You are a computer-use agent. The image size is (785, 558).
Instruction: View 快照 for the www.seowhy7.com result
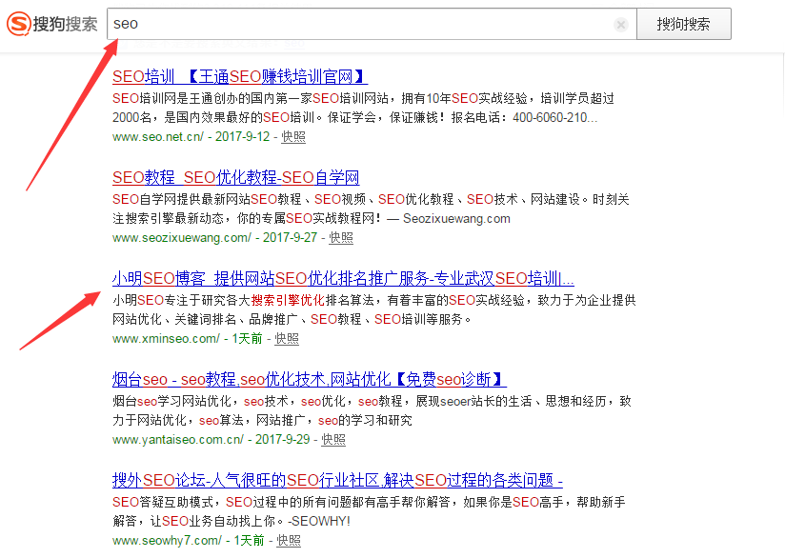(x=289, y=541)
